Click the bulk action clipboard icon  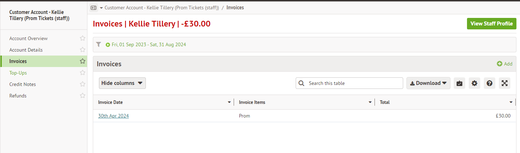pyautogui.click(x=459, y=83)
